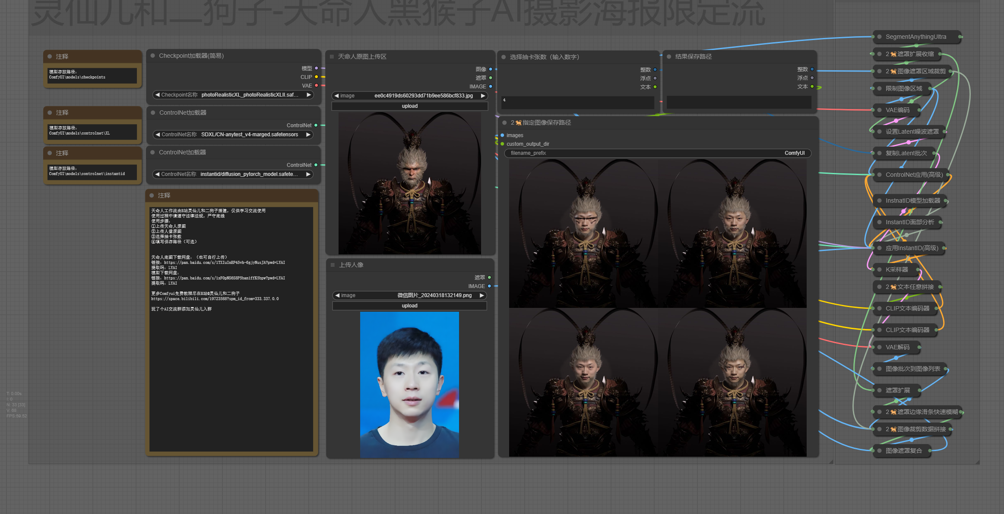Click upload button in 天命人原图上传区
This screenshot has height=514, width=1004.
(410, 106)
